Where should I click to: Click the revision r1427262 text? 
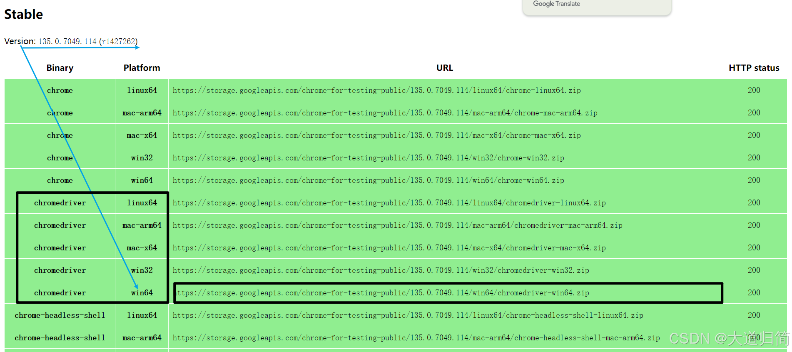coord(118,41)
